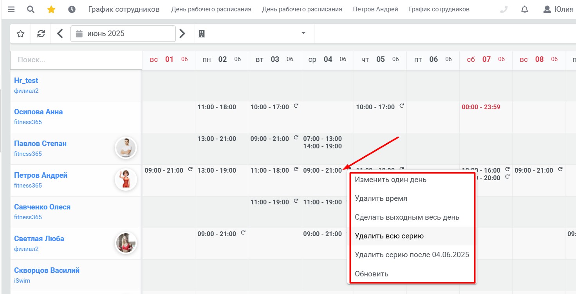Expand the branch dropdown with building icon
The width and height of the screenshot is (576, 294).
click(x=254, y=34)
